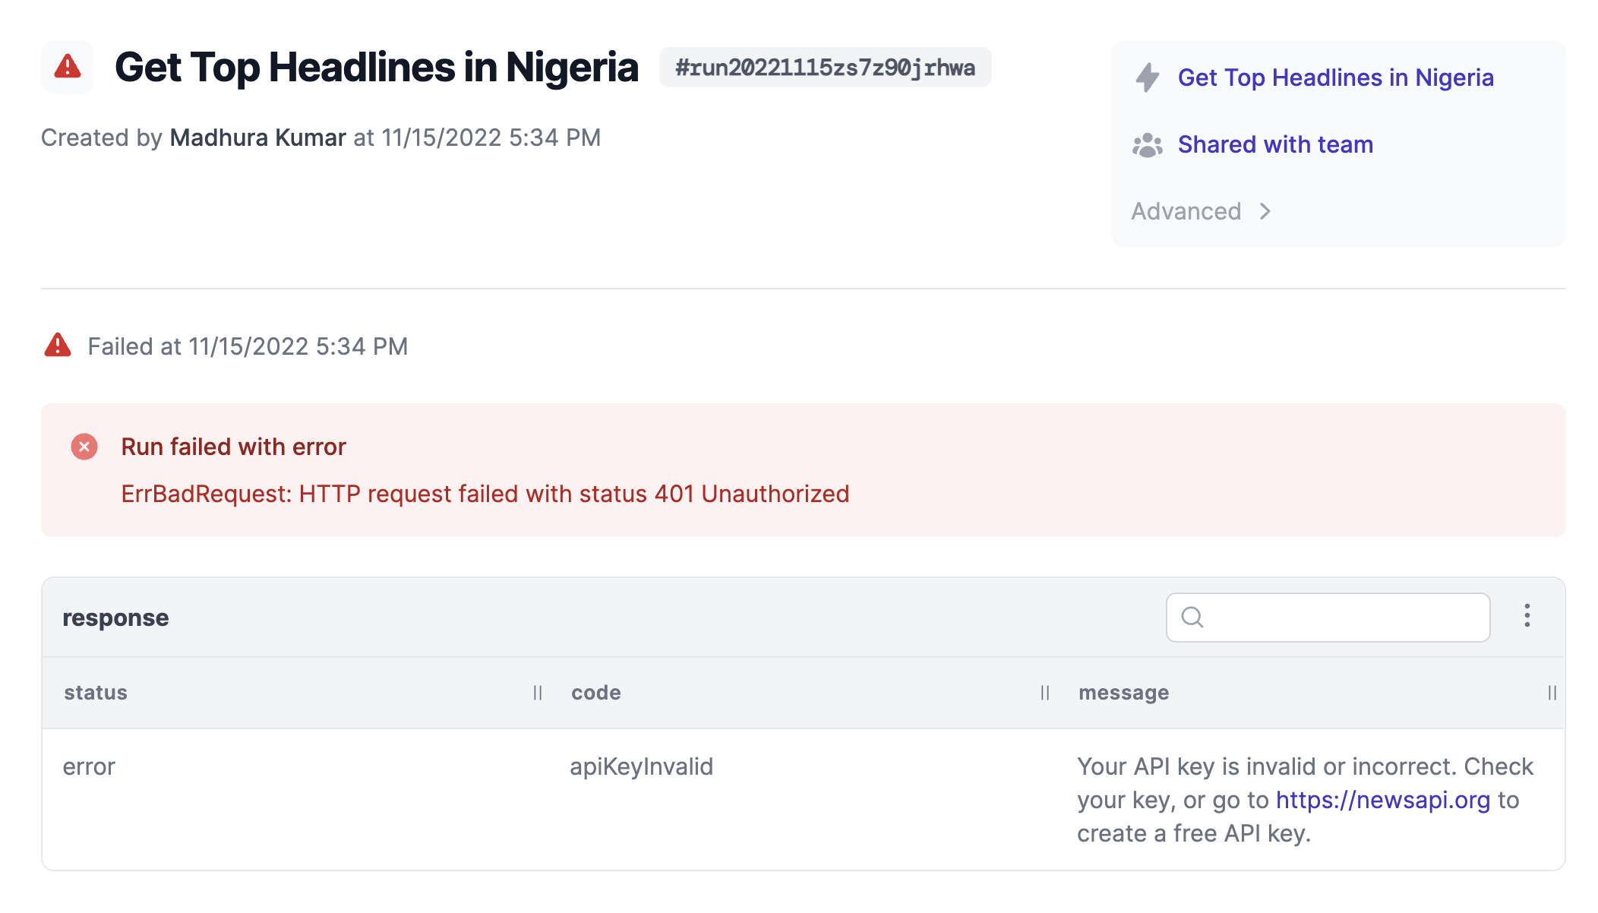Open the https://newsapi.org link
Viewport: 1598px width, 913px height.
[1382, 800]
